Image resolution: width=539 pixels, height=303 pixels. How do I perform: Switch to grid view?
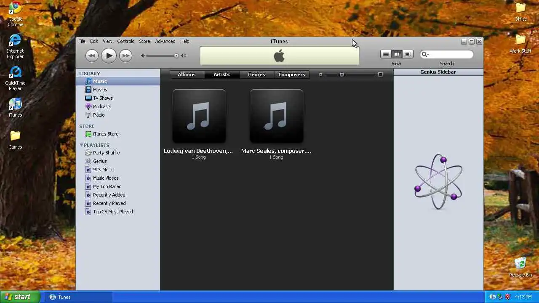397,54
